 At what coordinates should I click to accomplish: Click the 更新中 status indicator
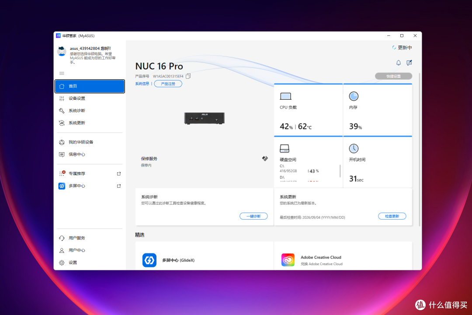tap(402, 48)
